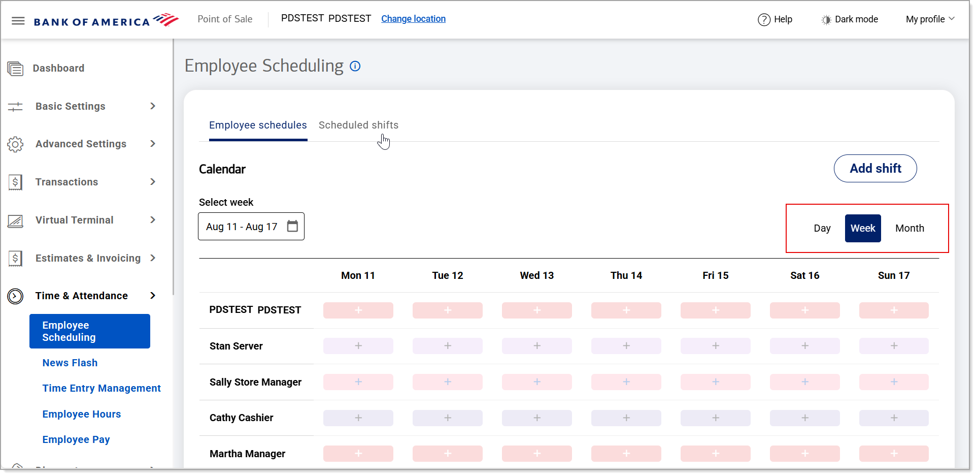Click the Estimates & Invoicing icon
This screenshot has height=476, width=976.
[15, 258]
